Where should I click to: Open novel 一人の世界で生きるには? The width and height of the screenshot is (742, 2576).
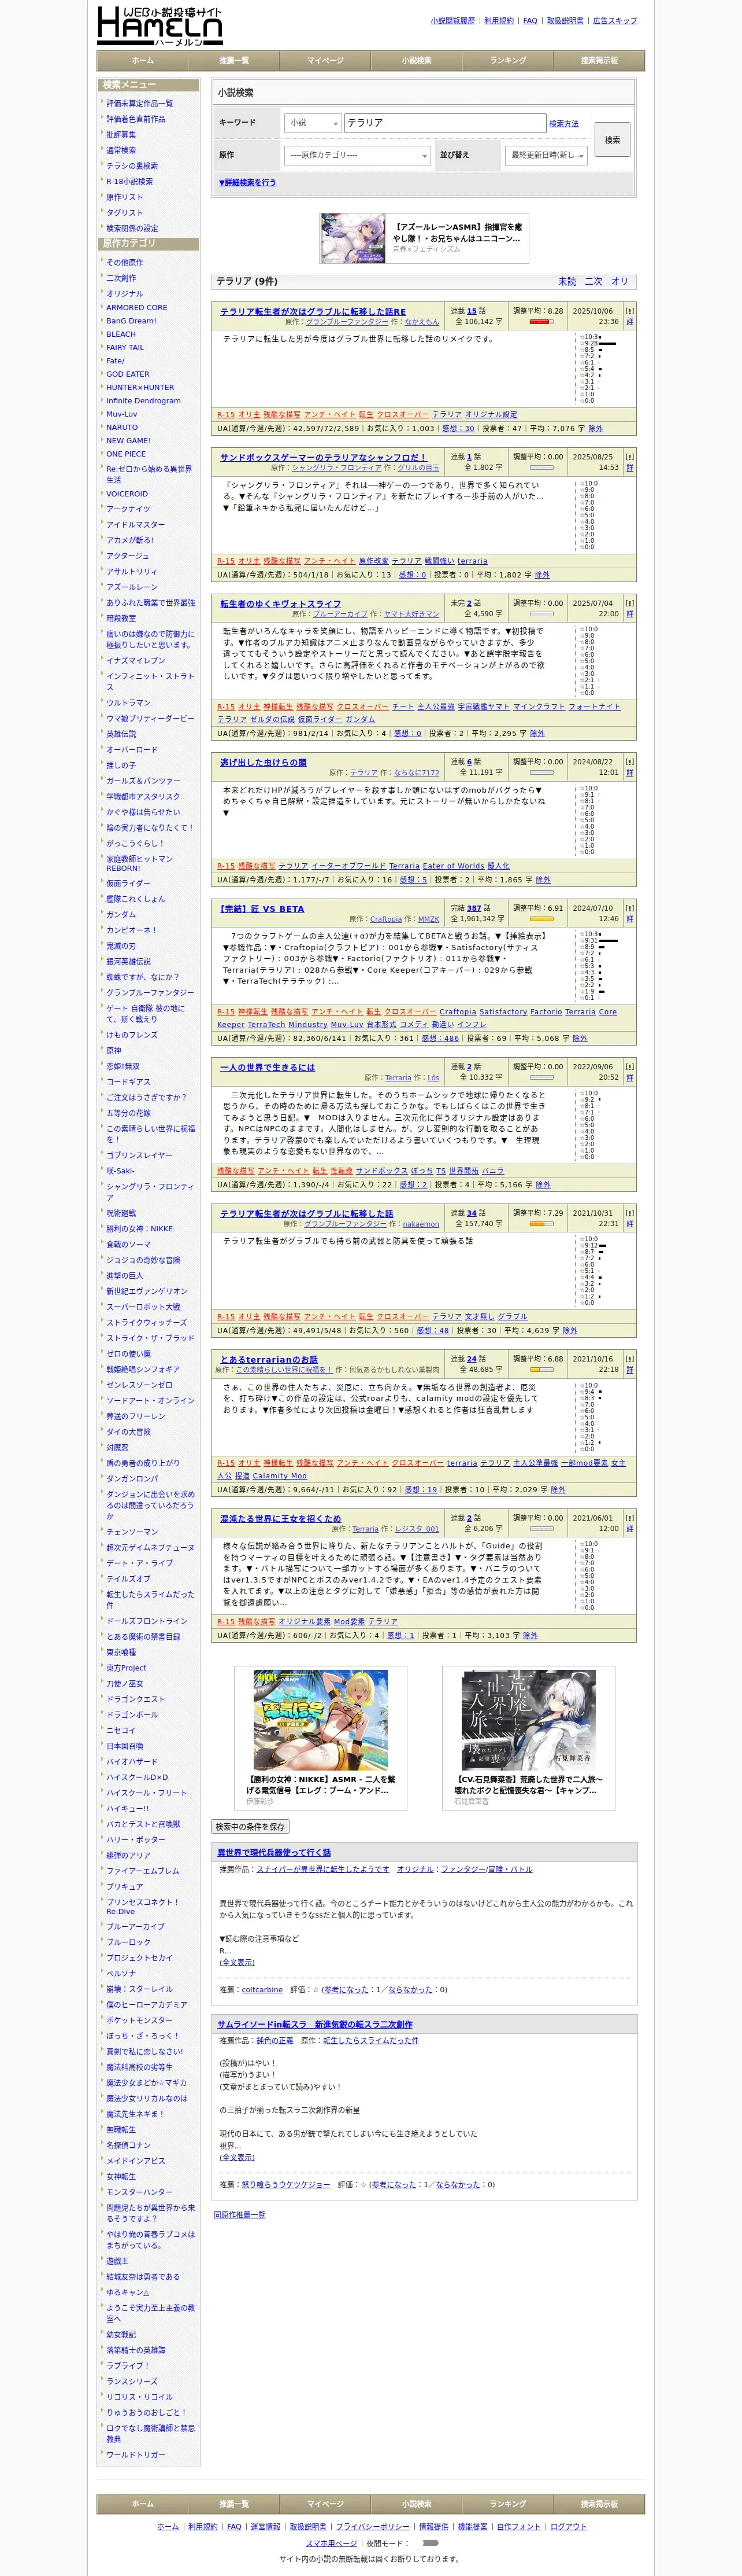coord(266,1068)
